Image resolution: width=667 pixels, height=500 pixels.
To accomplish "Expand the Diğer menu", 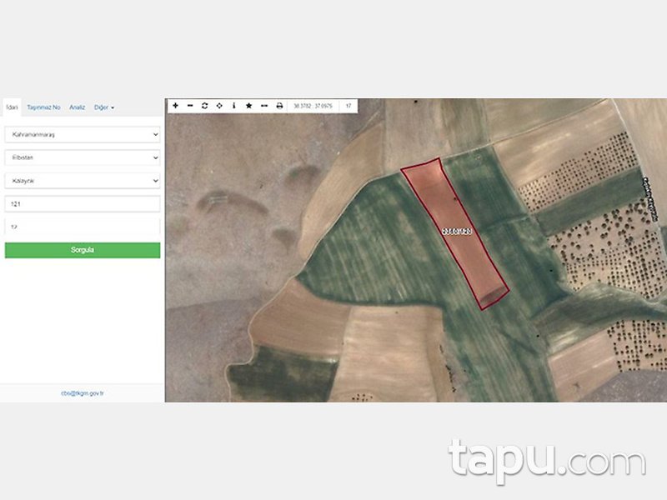I will click(104, 107).
